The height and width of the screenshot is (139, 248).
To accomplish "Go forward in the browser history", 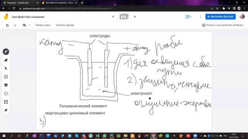I will (x=9, y=8).
